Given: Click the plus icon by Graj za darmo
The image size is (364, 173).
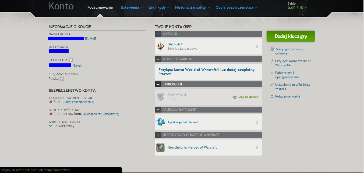Looking at the screenshot, I should pos(235,97).
